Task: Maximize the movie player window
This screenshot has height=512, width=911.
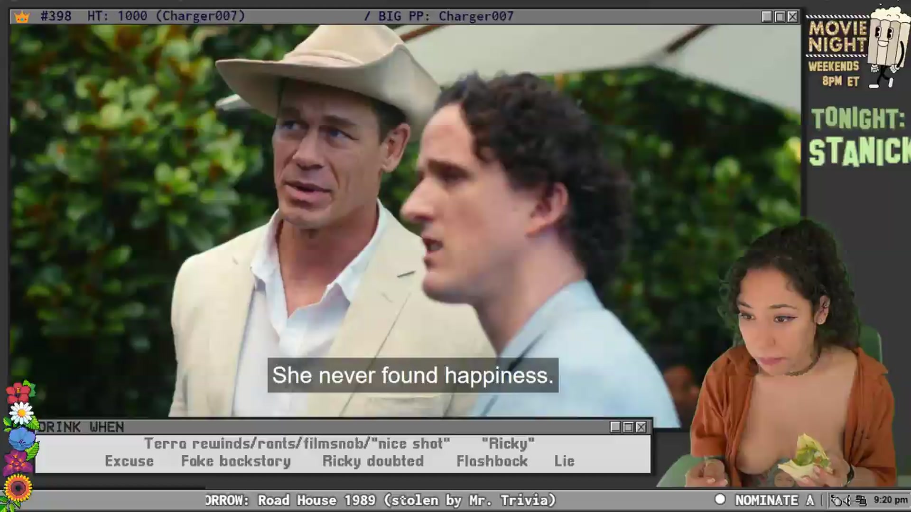Action: pos(780,17)
